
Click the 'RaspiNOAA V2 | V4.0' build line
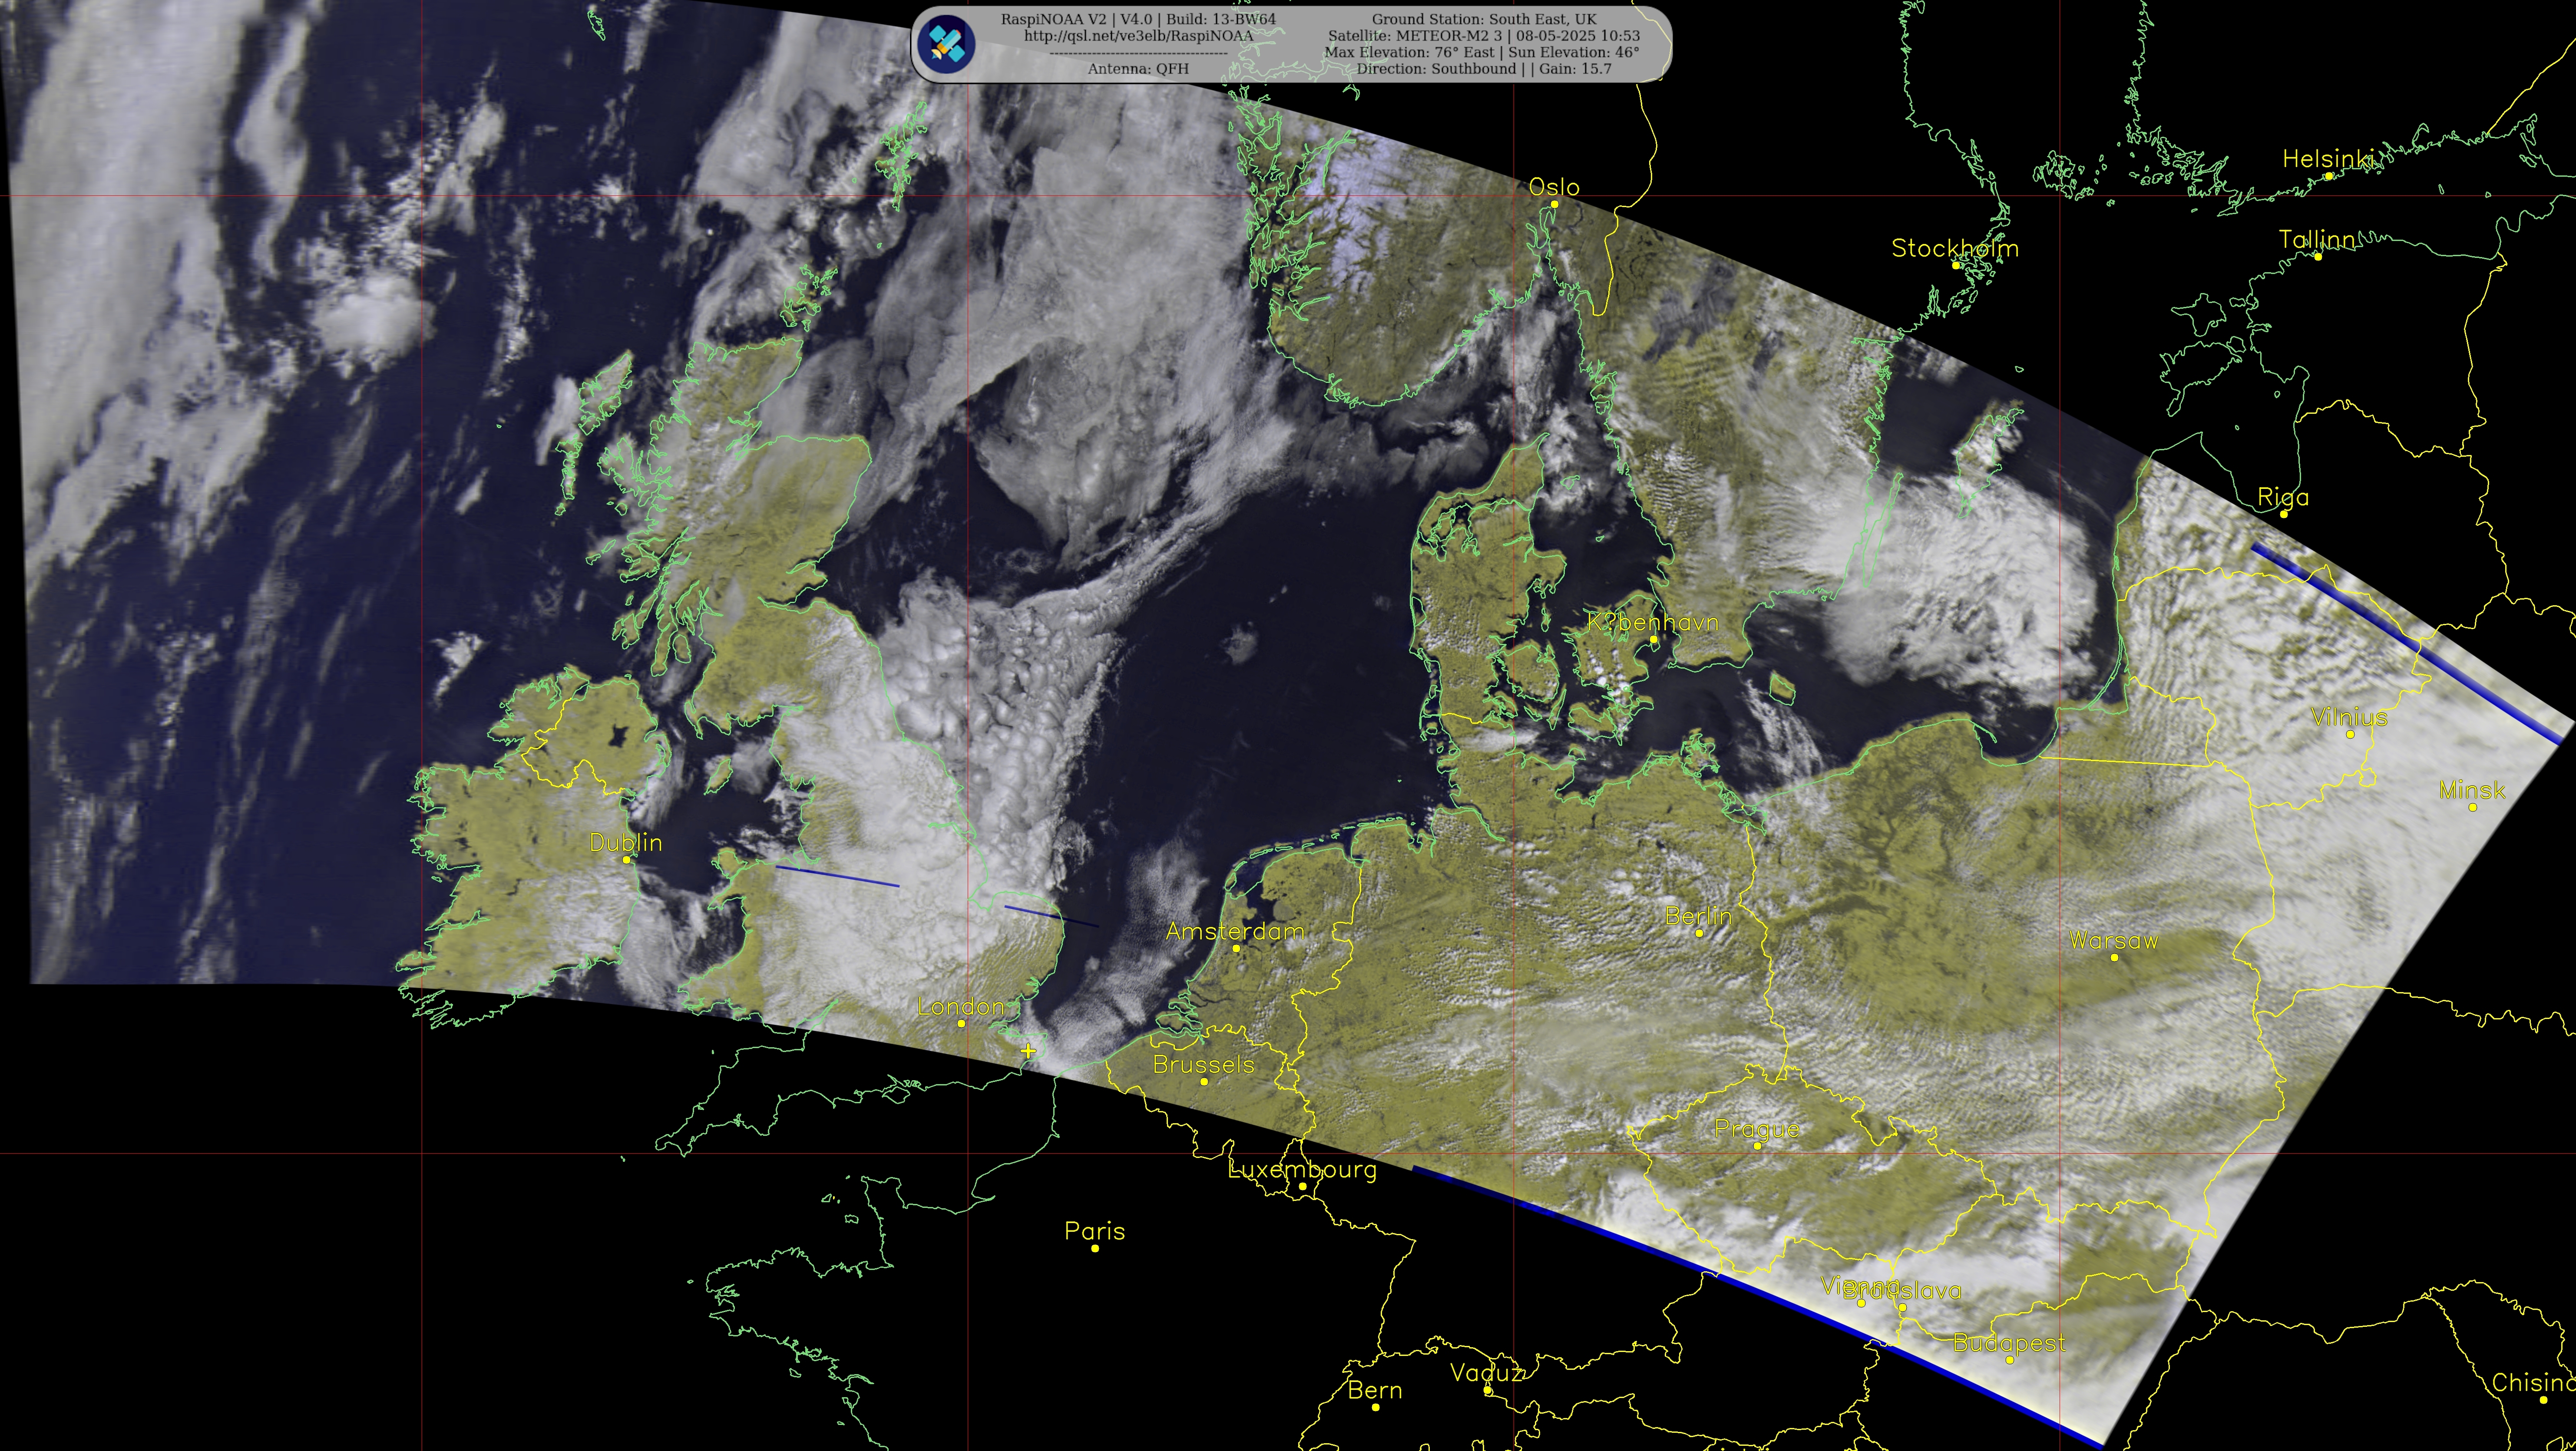click(x=1138, y=19)
